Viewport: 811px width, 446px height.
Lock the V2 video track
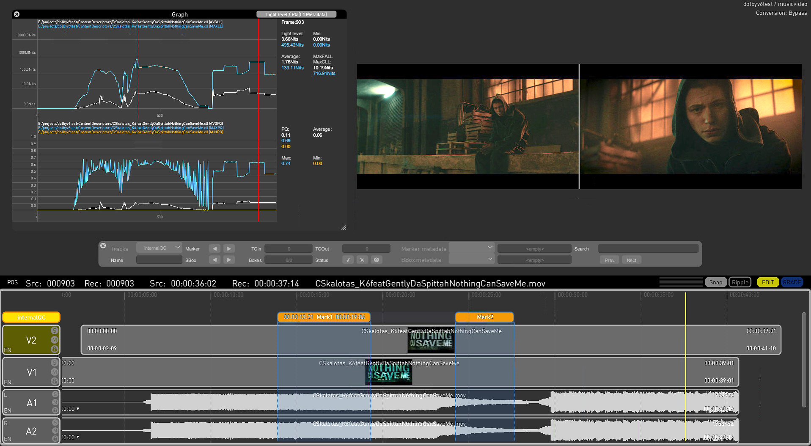coord(55,349)
